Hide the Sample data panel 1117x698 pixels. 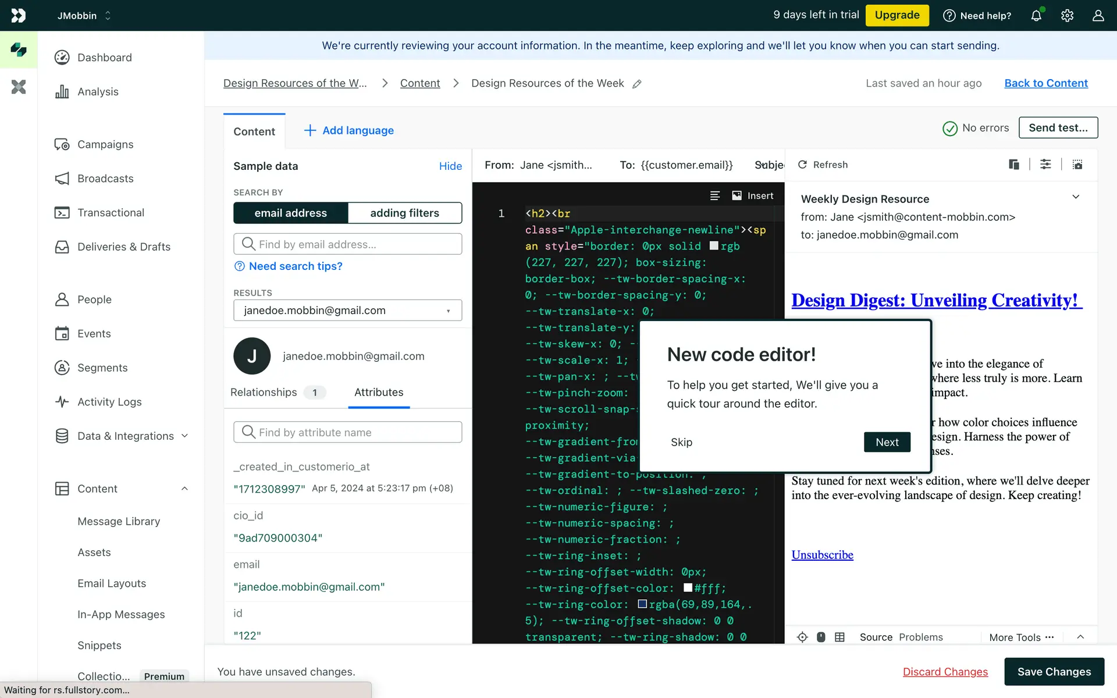point(450,166)
